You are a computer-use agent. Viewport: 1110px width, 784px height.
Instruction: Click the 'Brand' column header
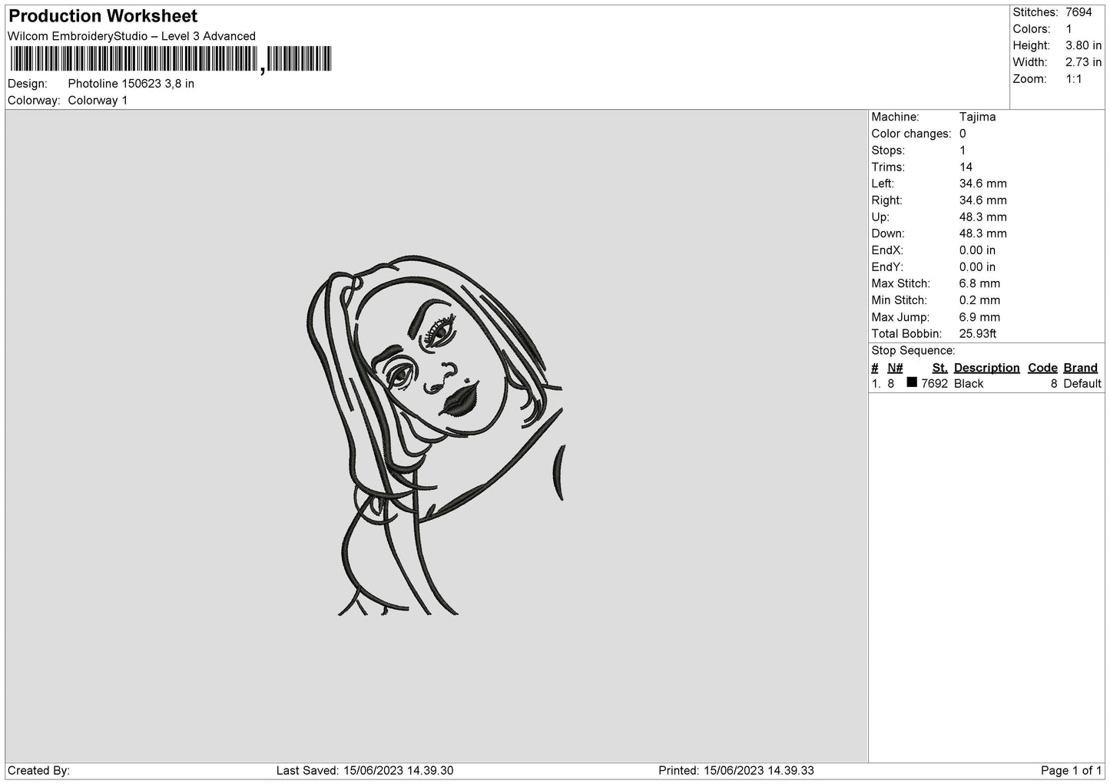point(1080,368)
